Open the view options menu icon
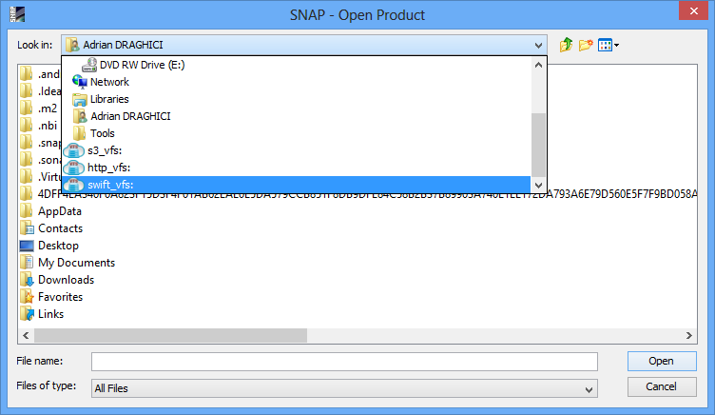This screenshot has height=415, width=715. [x=609, y=45]
